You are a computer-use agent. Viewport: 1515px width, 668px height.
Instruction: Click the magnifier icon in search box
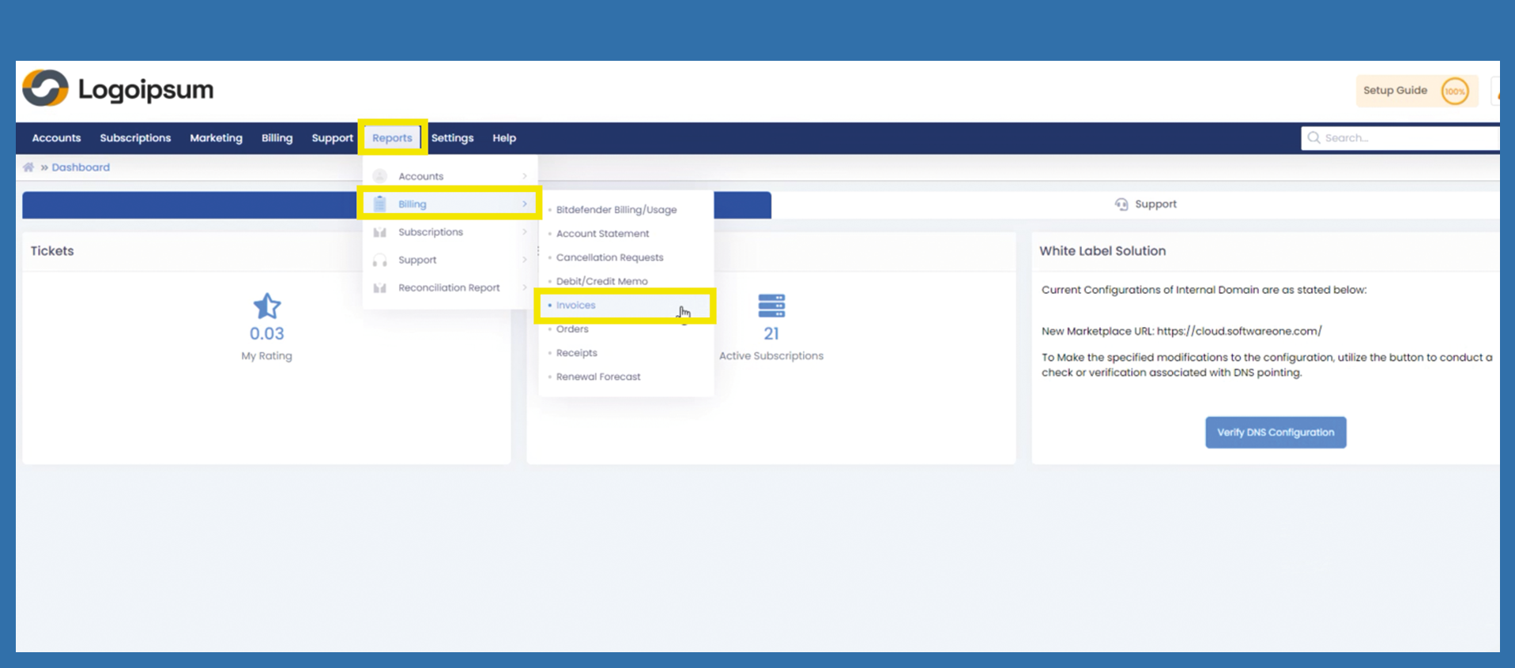coord(1313,138)
